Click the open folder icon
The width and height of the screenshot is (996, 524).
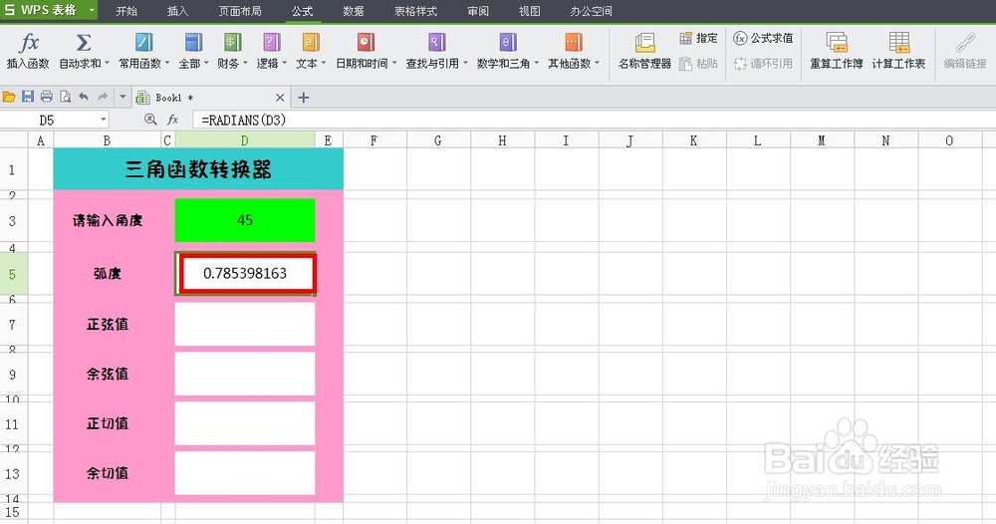coord(9,98)
